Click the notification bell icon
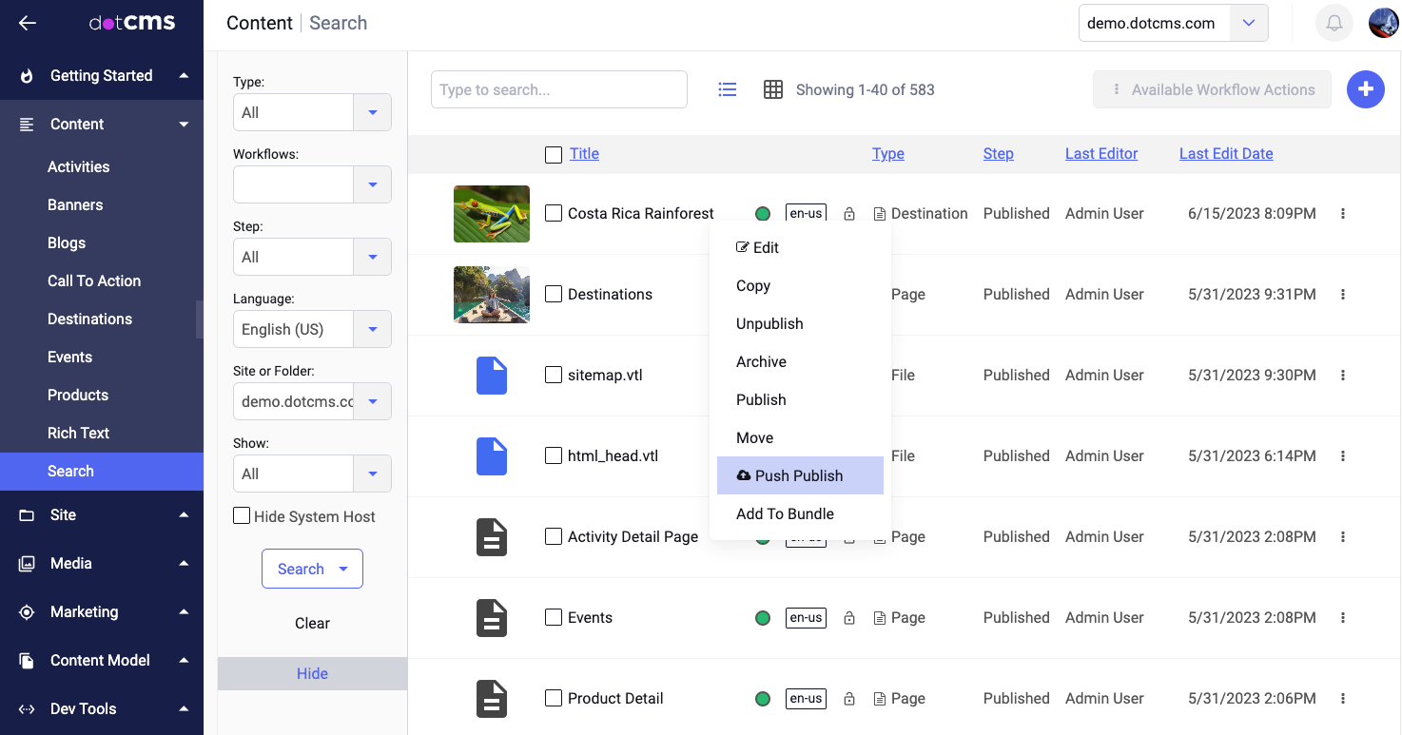 coord(1334,24)
